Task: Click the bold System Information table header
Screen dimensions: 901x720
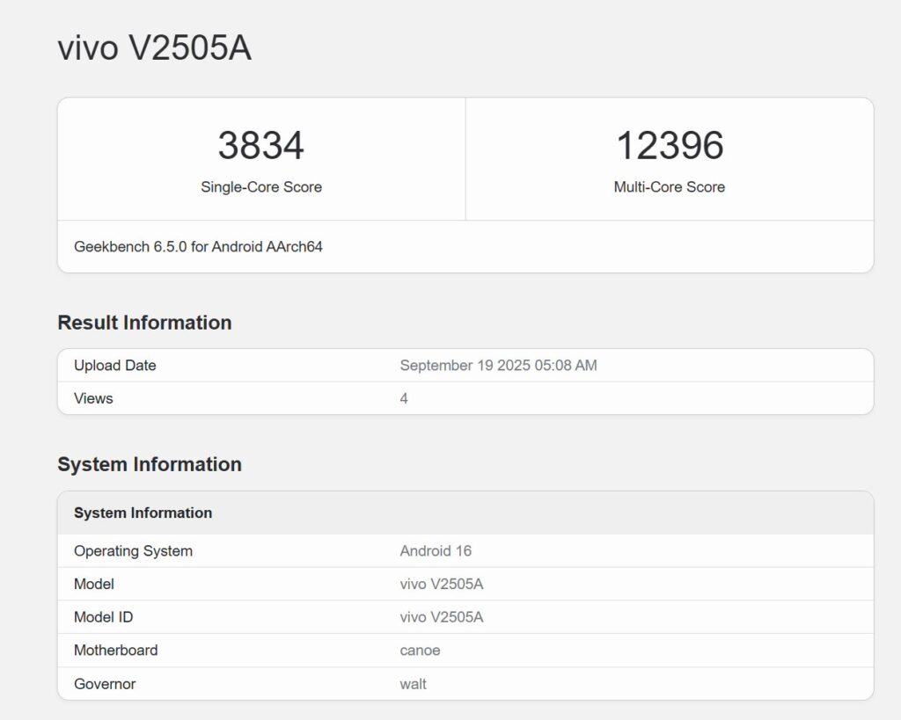Action: [143, 513]
